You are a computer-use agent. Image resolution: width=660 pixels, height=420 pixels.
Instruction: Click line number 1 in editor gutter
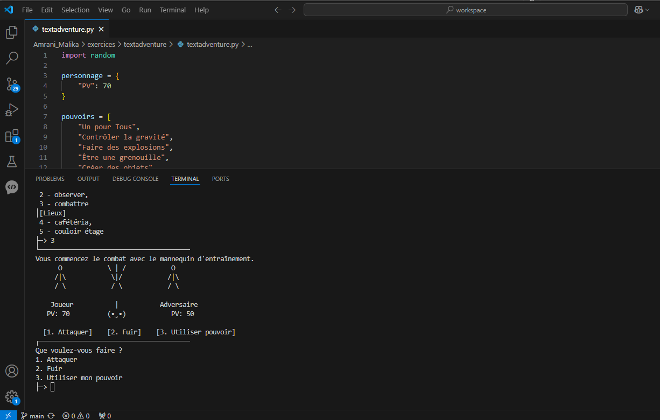tap(45, 55)
